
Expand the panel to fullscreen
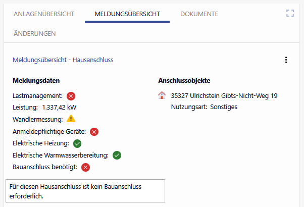pos(290,14)
